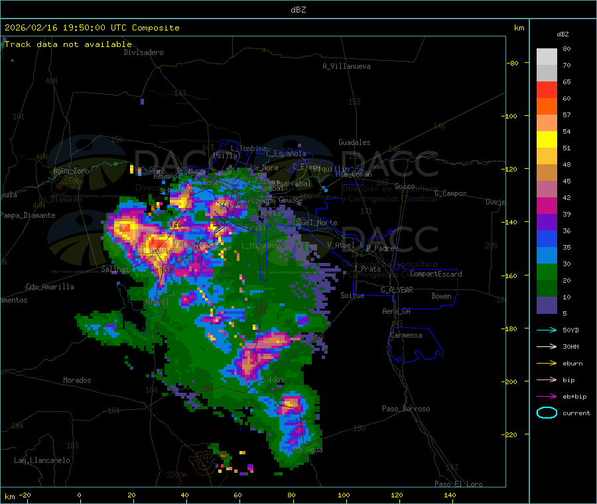The image size is (597, 504).
Task: Click the bright green 30 dBZ swatch
Action: click(x=547, y=272)
